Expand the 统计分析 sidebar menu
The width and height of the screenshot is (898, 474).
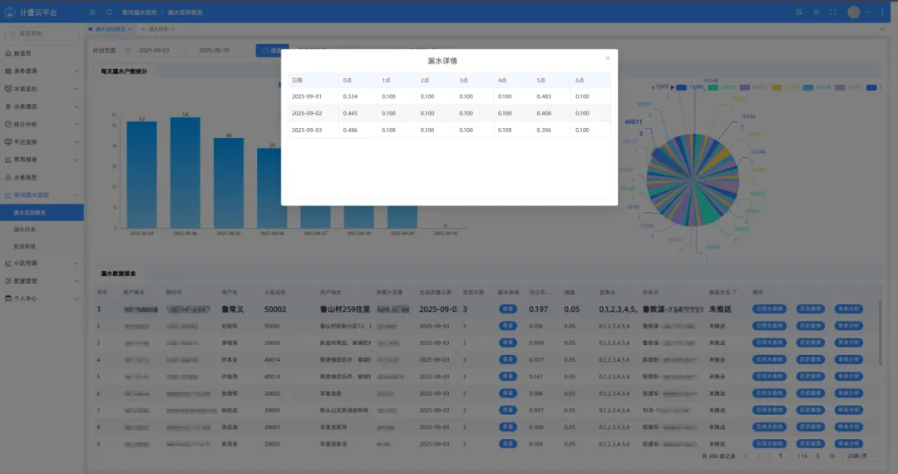[42, 124]
